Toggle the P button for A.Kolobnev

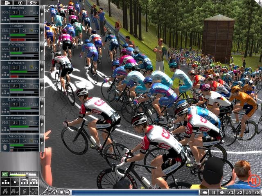[x=42, y=88]
